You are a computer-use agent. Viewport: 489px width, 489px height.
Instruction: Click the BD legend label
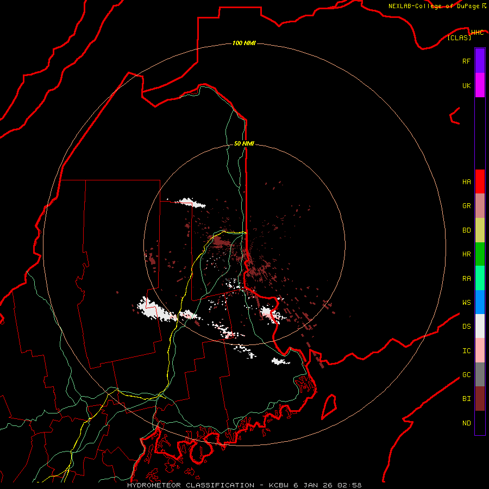coord(466,230)
